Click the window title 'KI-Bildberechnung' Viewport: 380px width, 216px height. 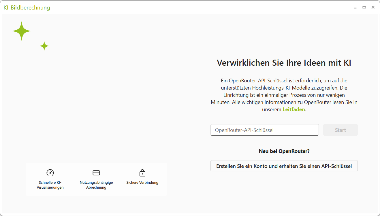coord(27,8)
